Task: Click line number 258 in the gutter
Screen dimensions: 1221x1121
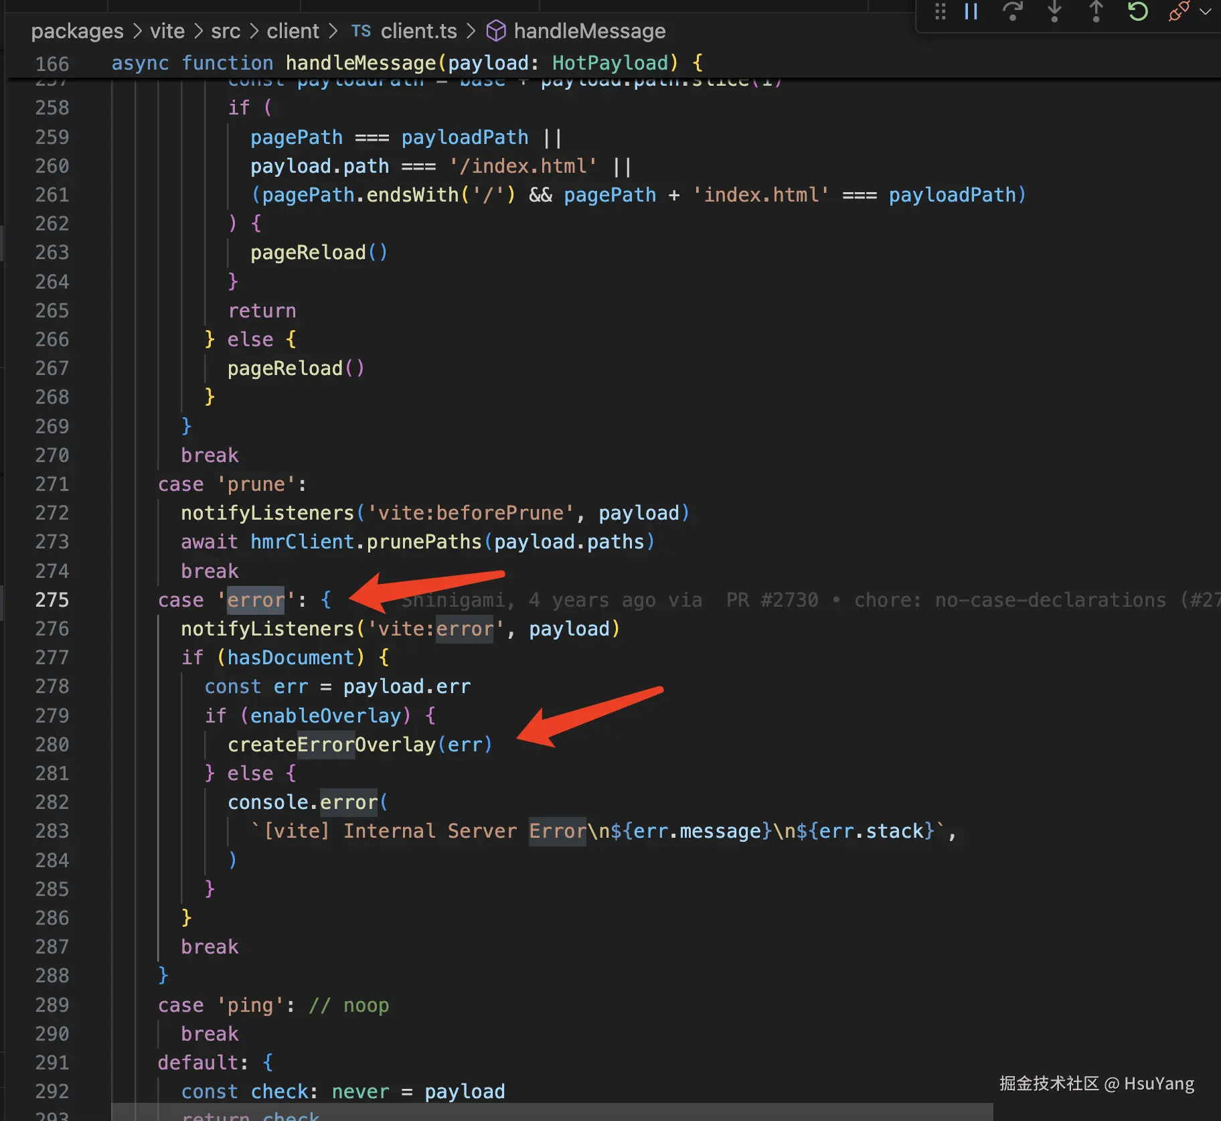Action: click(52, 108)
